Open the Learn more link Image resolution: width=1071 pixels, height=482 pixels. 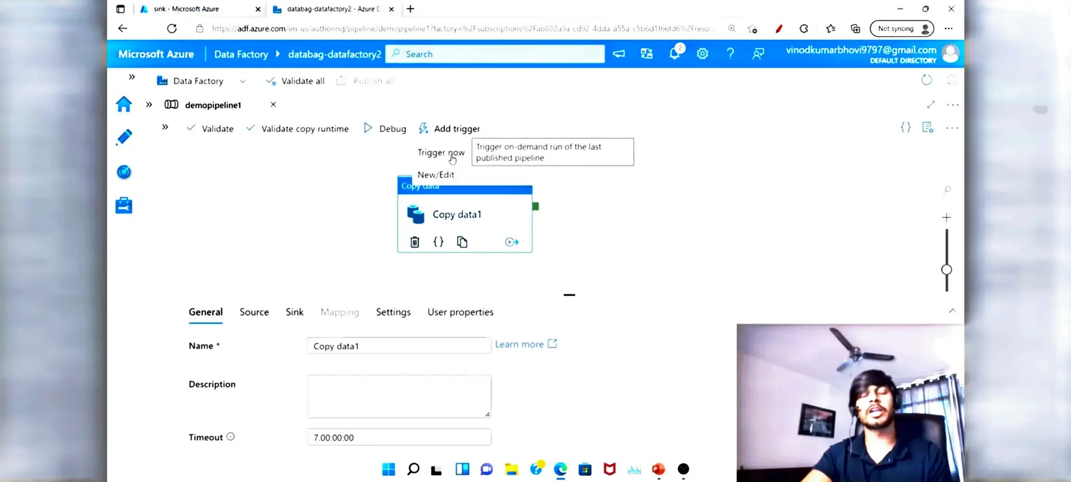click(x=526, y=344)
